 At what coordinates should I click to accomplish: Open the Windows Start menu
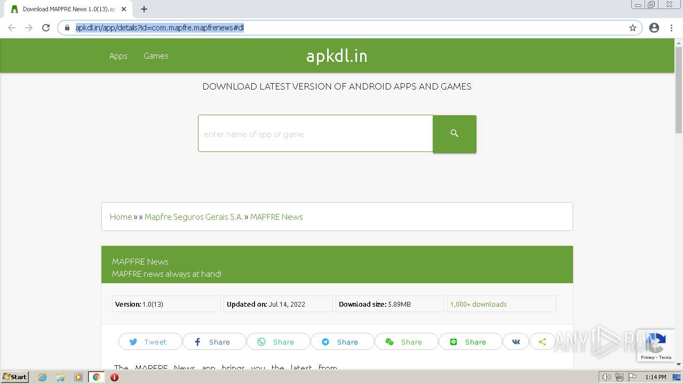tap(14, 377)
